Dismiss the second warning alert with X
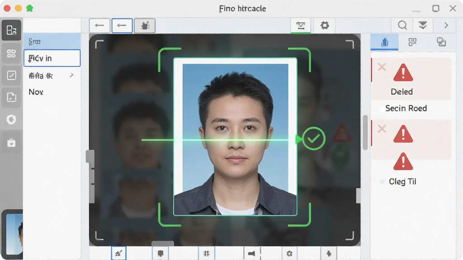 (382, 129)
